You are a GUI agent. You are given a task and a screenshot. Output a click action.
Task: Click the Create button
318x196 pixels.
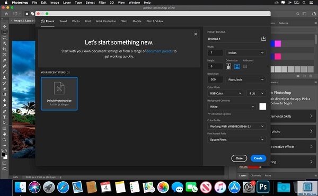(x=258, y=158)
